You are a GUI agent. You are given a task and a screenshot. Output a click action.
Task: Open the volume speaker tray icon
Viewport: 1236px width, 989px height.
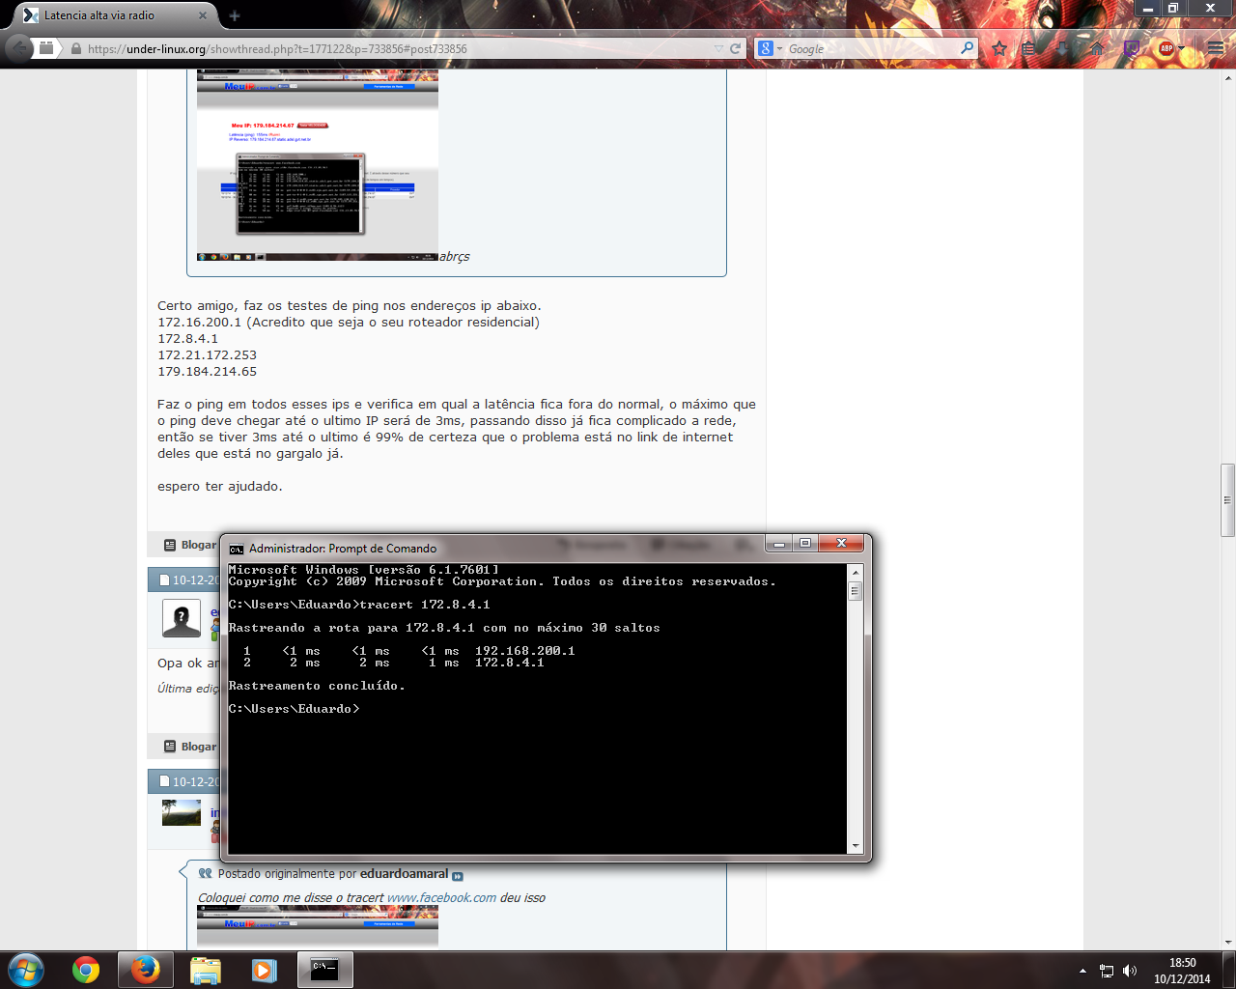pos(1130,971)
